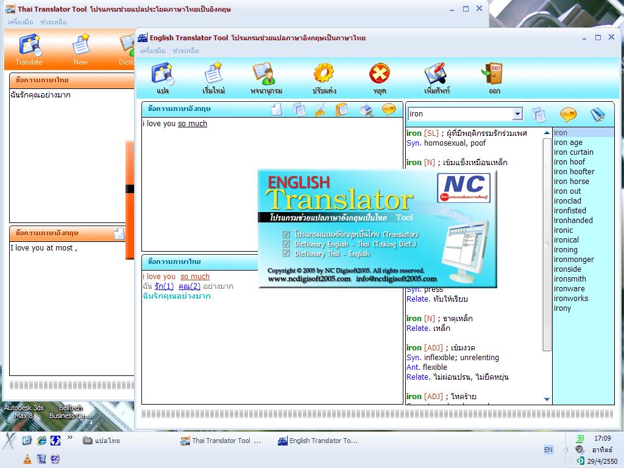Image resolution: width=624 pixels, height=468 pixels.
Task: Click the blue book icon in dictionary panel
Action: pos(598,115)
